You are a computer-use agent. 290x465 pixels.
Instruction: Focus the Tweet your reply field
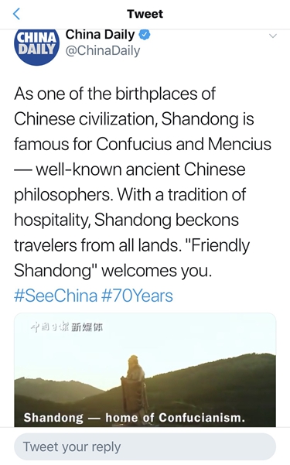click(145, 446)
